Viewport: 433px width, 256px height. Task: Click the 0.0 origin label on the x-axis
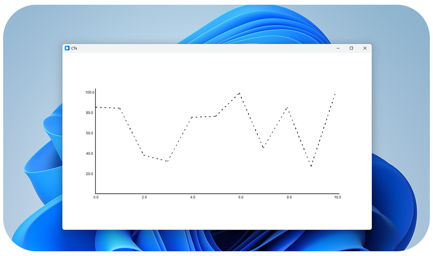[96, 197]
